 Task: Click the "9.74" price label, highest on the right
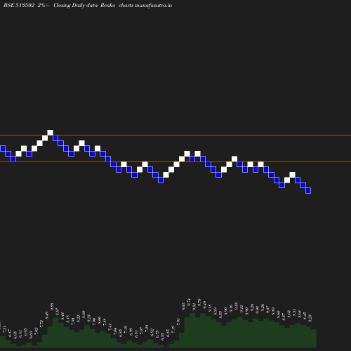pyautogui.click(x=189, y=302)
